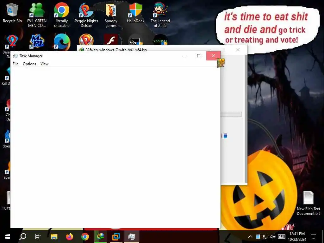Switch to the VMware taskbar icon
This screenshot has width=324, height=243.
116,237
